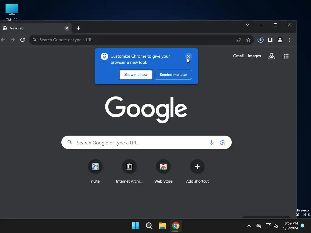Open network status tray icon
The image size is (311, 233).
[268, 226]
